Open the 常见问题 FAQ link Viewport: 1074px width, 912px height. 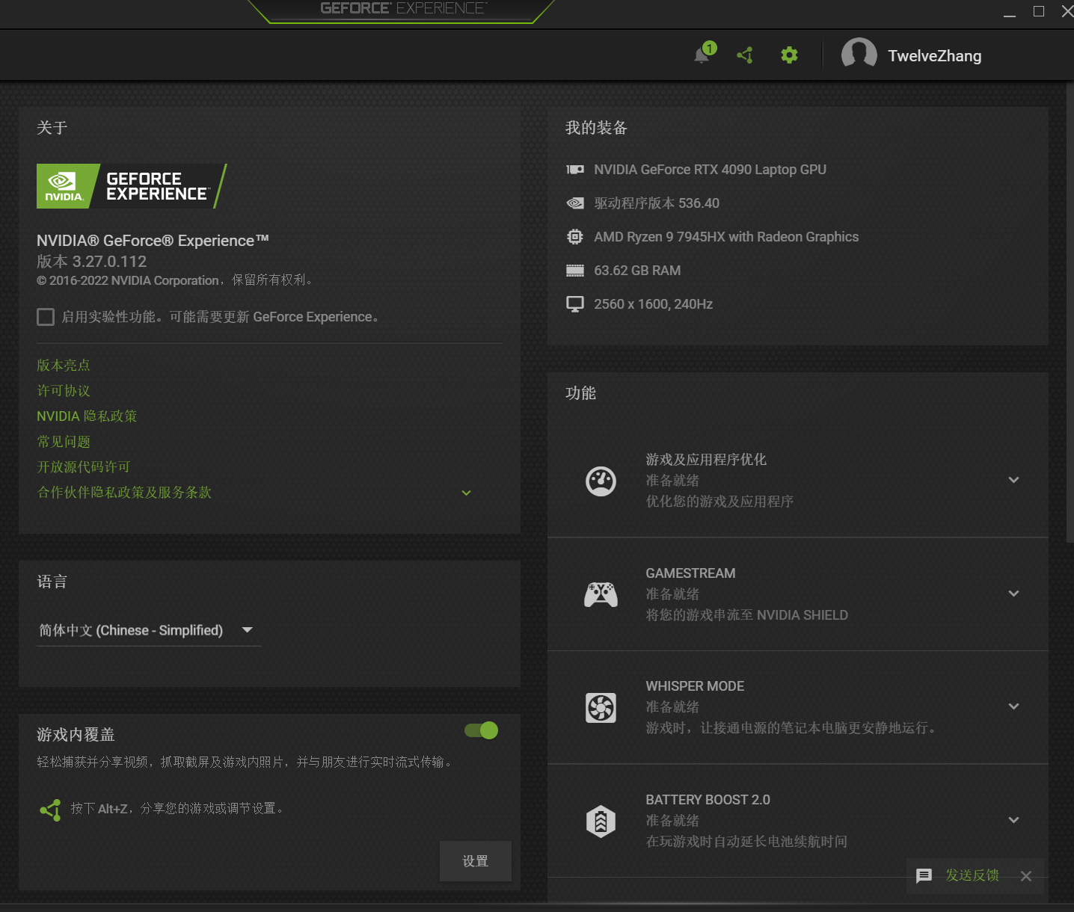(64, 441)
